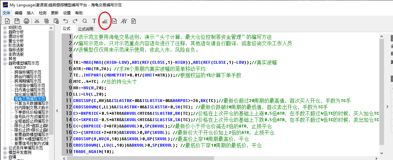This screenshot has height=160, width=393.
Task: Select 跨周期编写示范 in the tree
Action: point(28,81)
